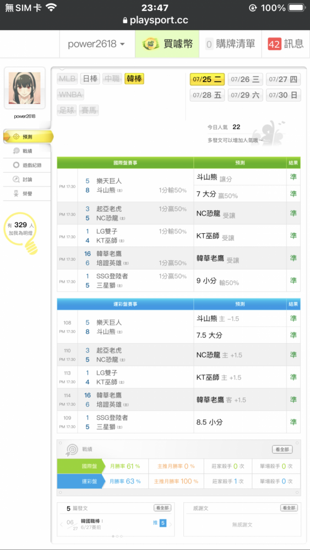Select the WNBA league tab
Screen dimensions: 310x550
coord(70,95)
